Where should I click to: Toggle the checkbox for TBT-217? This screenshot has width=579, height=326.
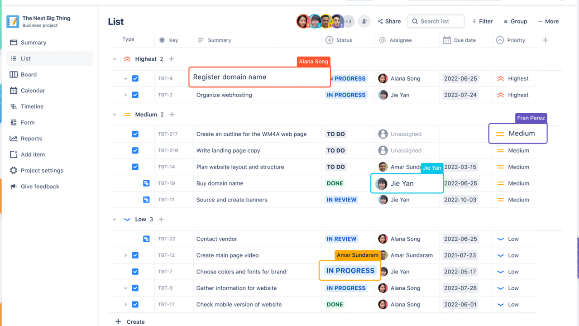pyautogui.click(x=135, y=134)
